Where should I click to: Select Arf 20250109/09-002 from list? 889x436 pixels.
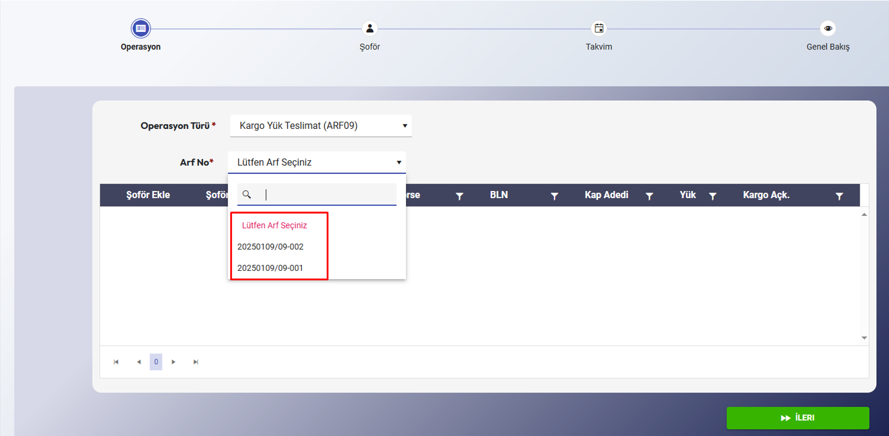(x=270, y=247)
